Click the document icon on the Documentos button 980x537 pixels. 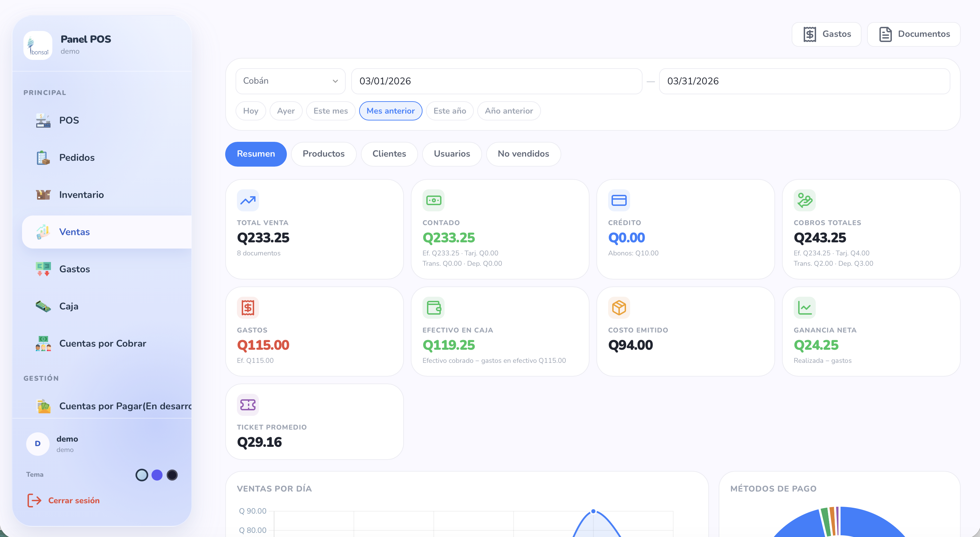click(885, 34)
